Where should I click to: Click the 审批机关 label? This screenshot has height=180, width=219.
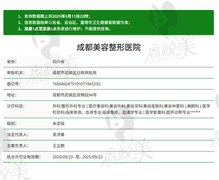[x=16, y=73]
